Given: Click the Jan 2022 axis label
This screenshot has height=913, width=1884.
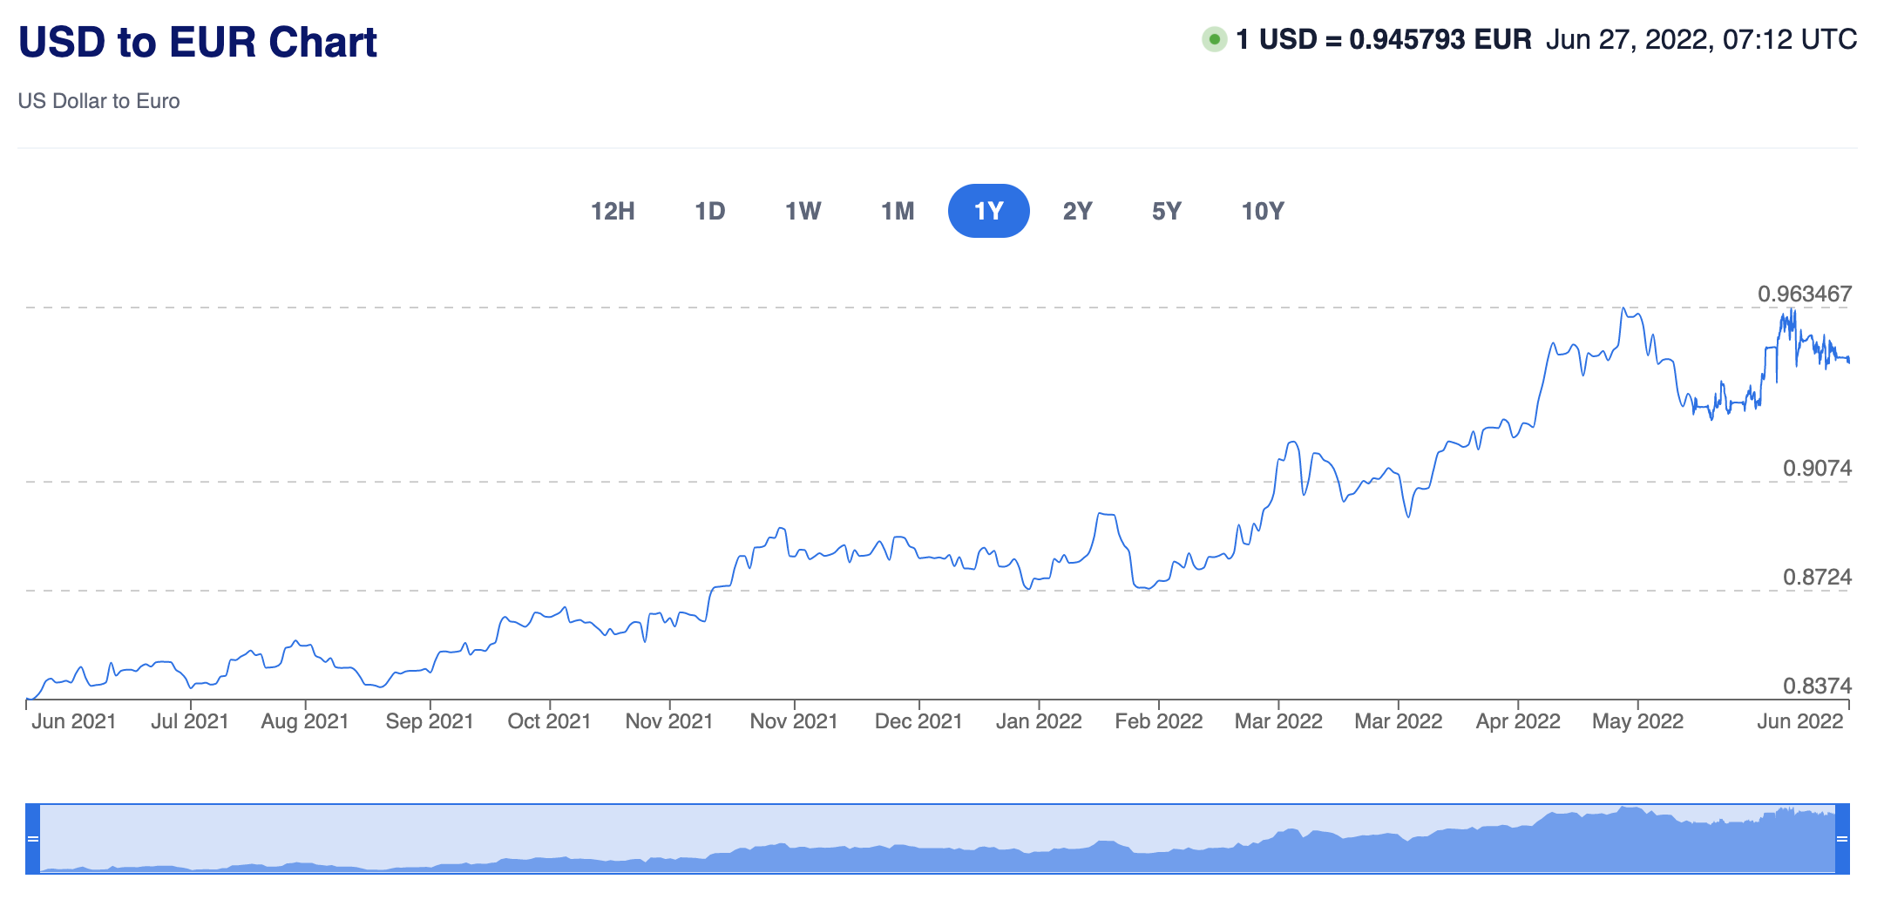Looking at the screenshot, I should click(1038, 721).
